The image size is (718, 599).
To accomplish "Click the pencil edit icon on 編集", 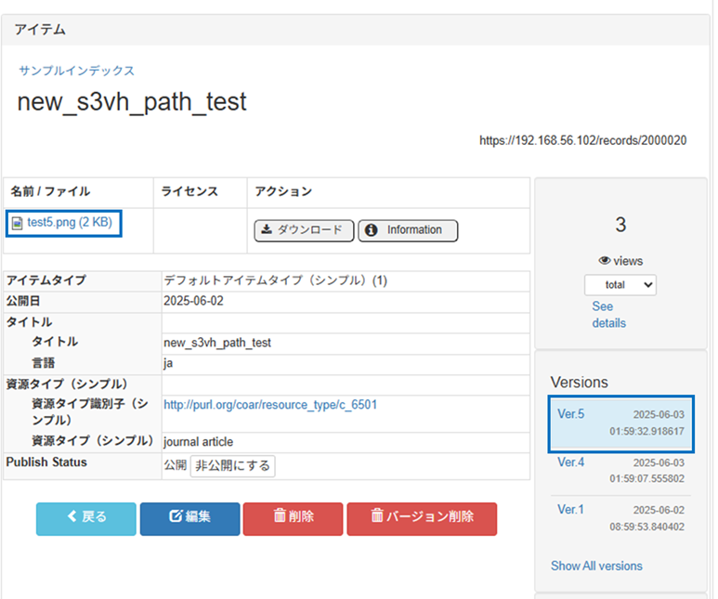I will (175, 518).
